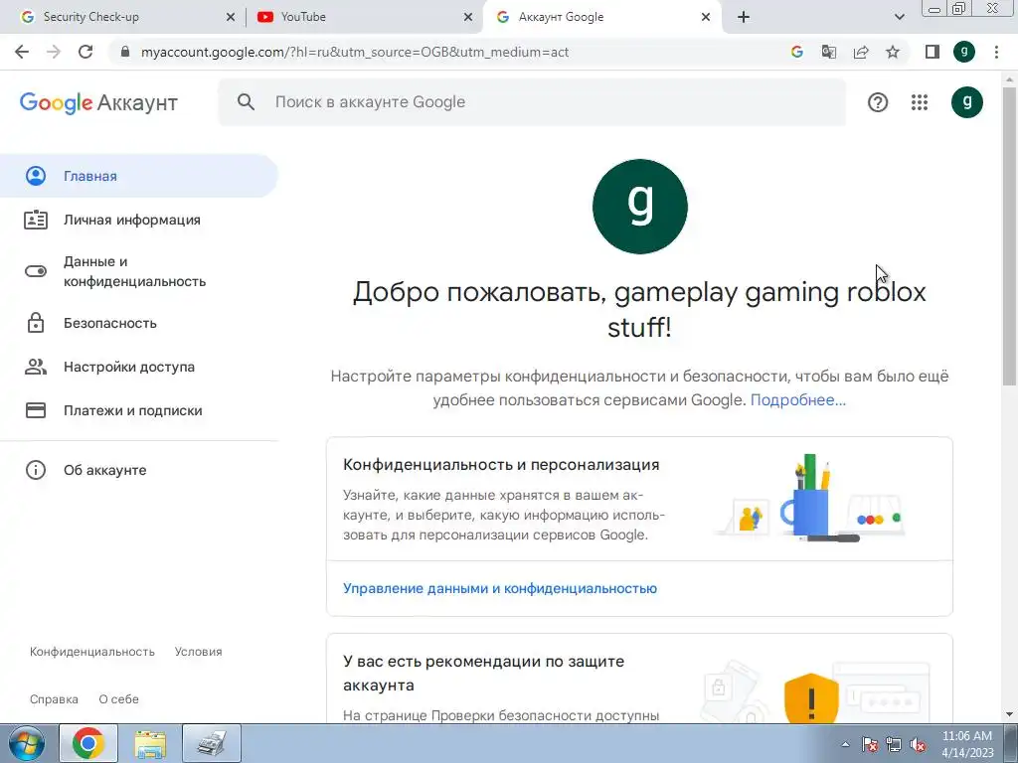Screen dimensions: 1018x763
Task: Click Управление данными и конфиденциальностью link
Action: point(500,588)
